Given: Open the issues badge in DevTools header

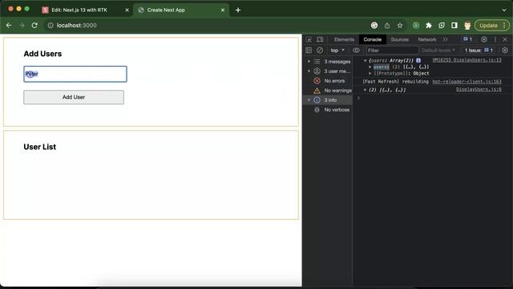Looking at the screenshot, I should point(467,39).
